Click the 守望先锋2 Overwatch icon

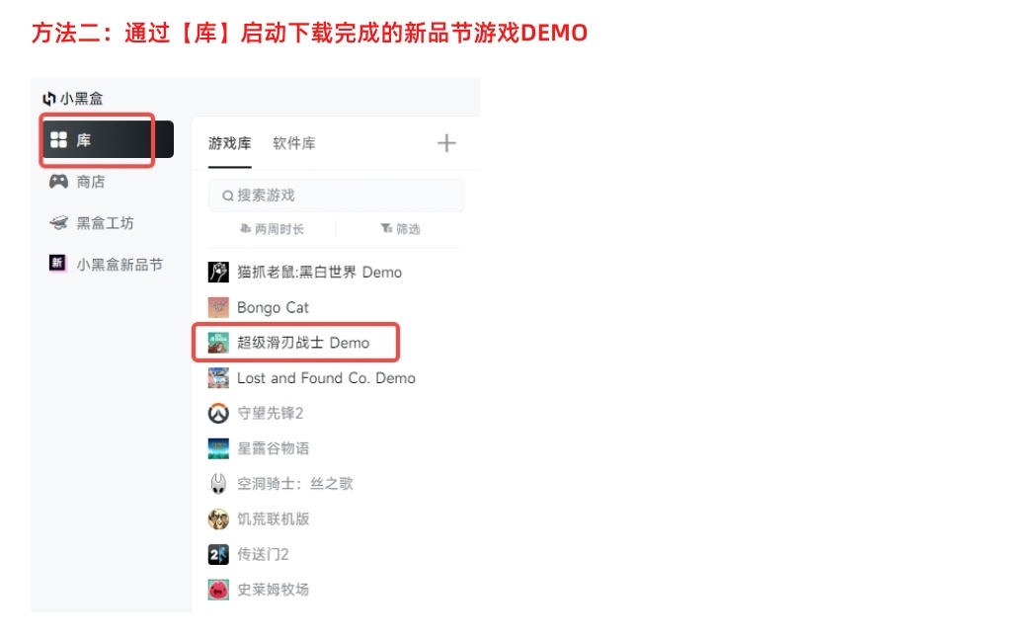[x=218, y=413]
